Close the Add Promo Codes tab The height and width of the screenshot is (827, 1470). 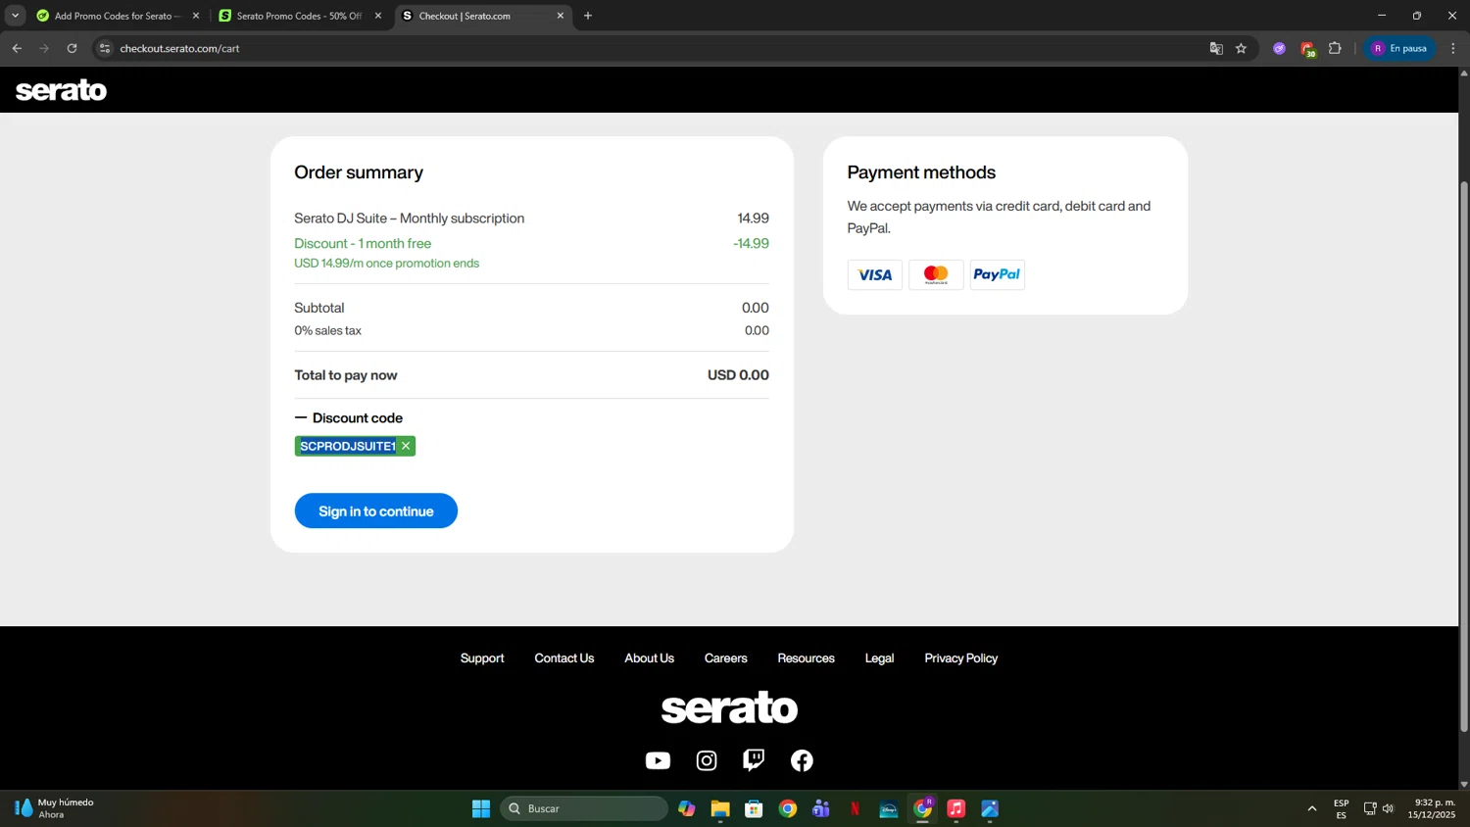(196, 16)
